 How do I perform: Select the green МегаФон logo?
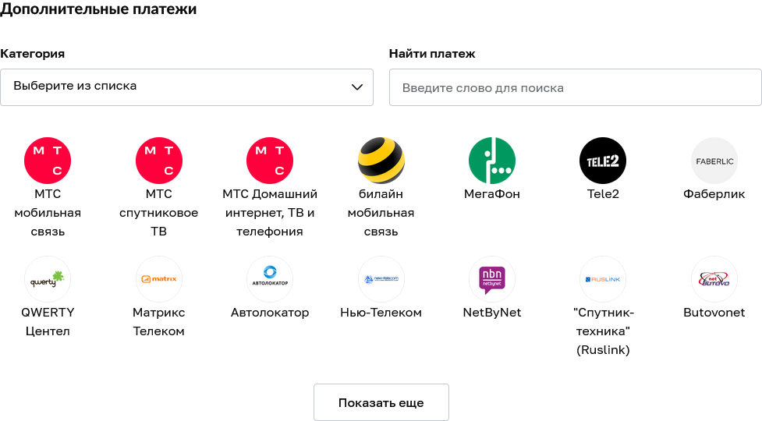pyautogui.click(x=492, y=161)
